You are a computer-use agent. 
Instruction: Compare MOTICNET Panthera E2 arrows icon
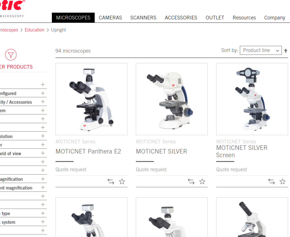111,181
